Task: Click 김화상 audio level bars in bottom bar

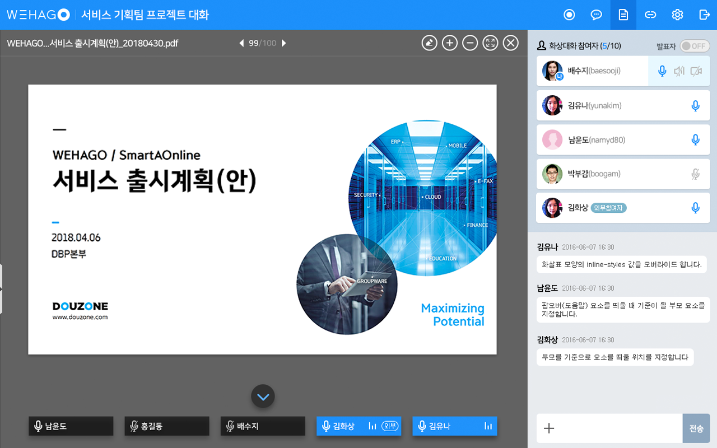Action: point(373,426)
